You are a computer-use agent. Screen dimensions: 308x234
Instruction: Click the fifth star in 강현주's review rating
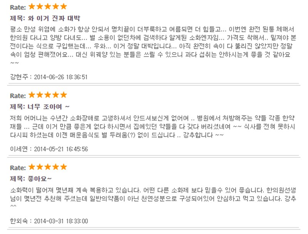(x=64, y=7)
